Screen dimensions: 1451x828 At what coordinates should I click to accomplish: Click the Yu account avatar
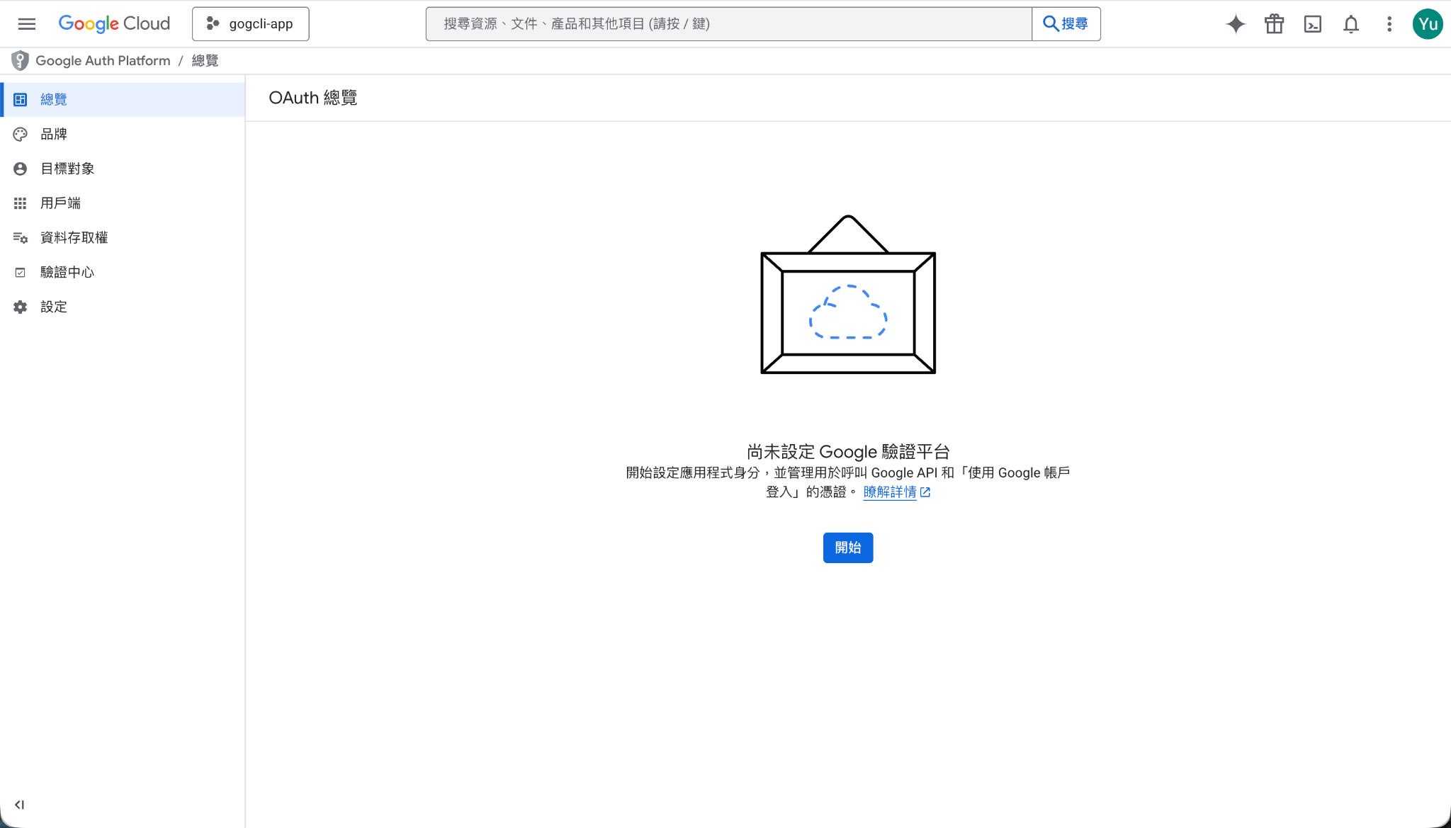1427,24
